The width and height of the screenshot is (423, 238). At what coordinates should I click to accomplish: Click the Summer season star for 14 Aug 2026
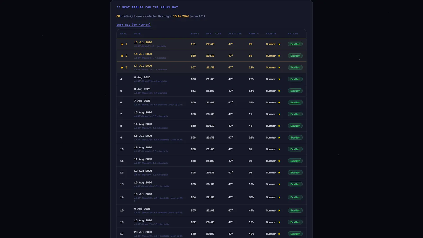(279, 126)
